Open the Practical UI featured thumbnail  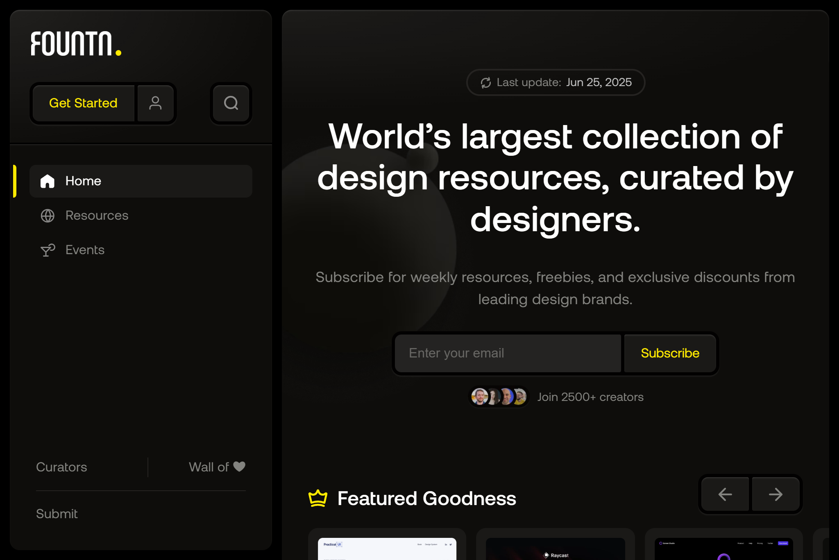tap(387, 549)
